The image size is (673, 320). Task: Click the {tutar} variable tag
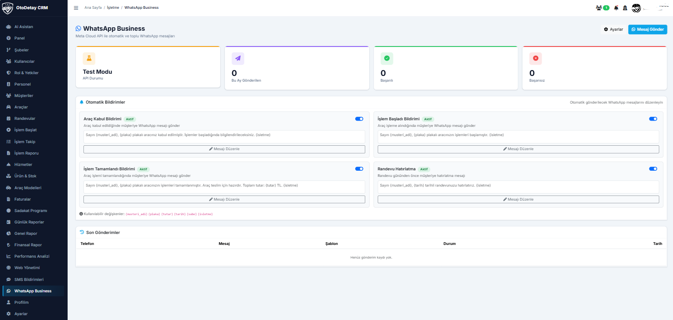click(x=167, y=214)
